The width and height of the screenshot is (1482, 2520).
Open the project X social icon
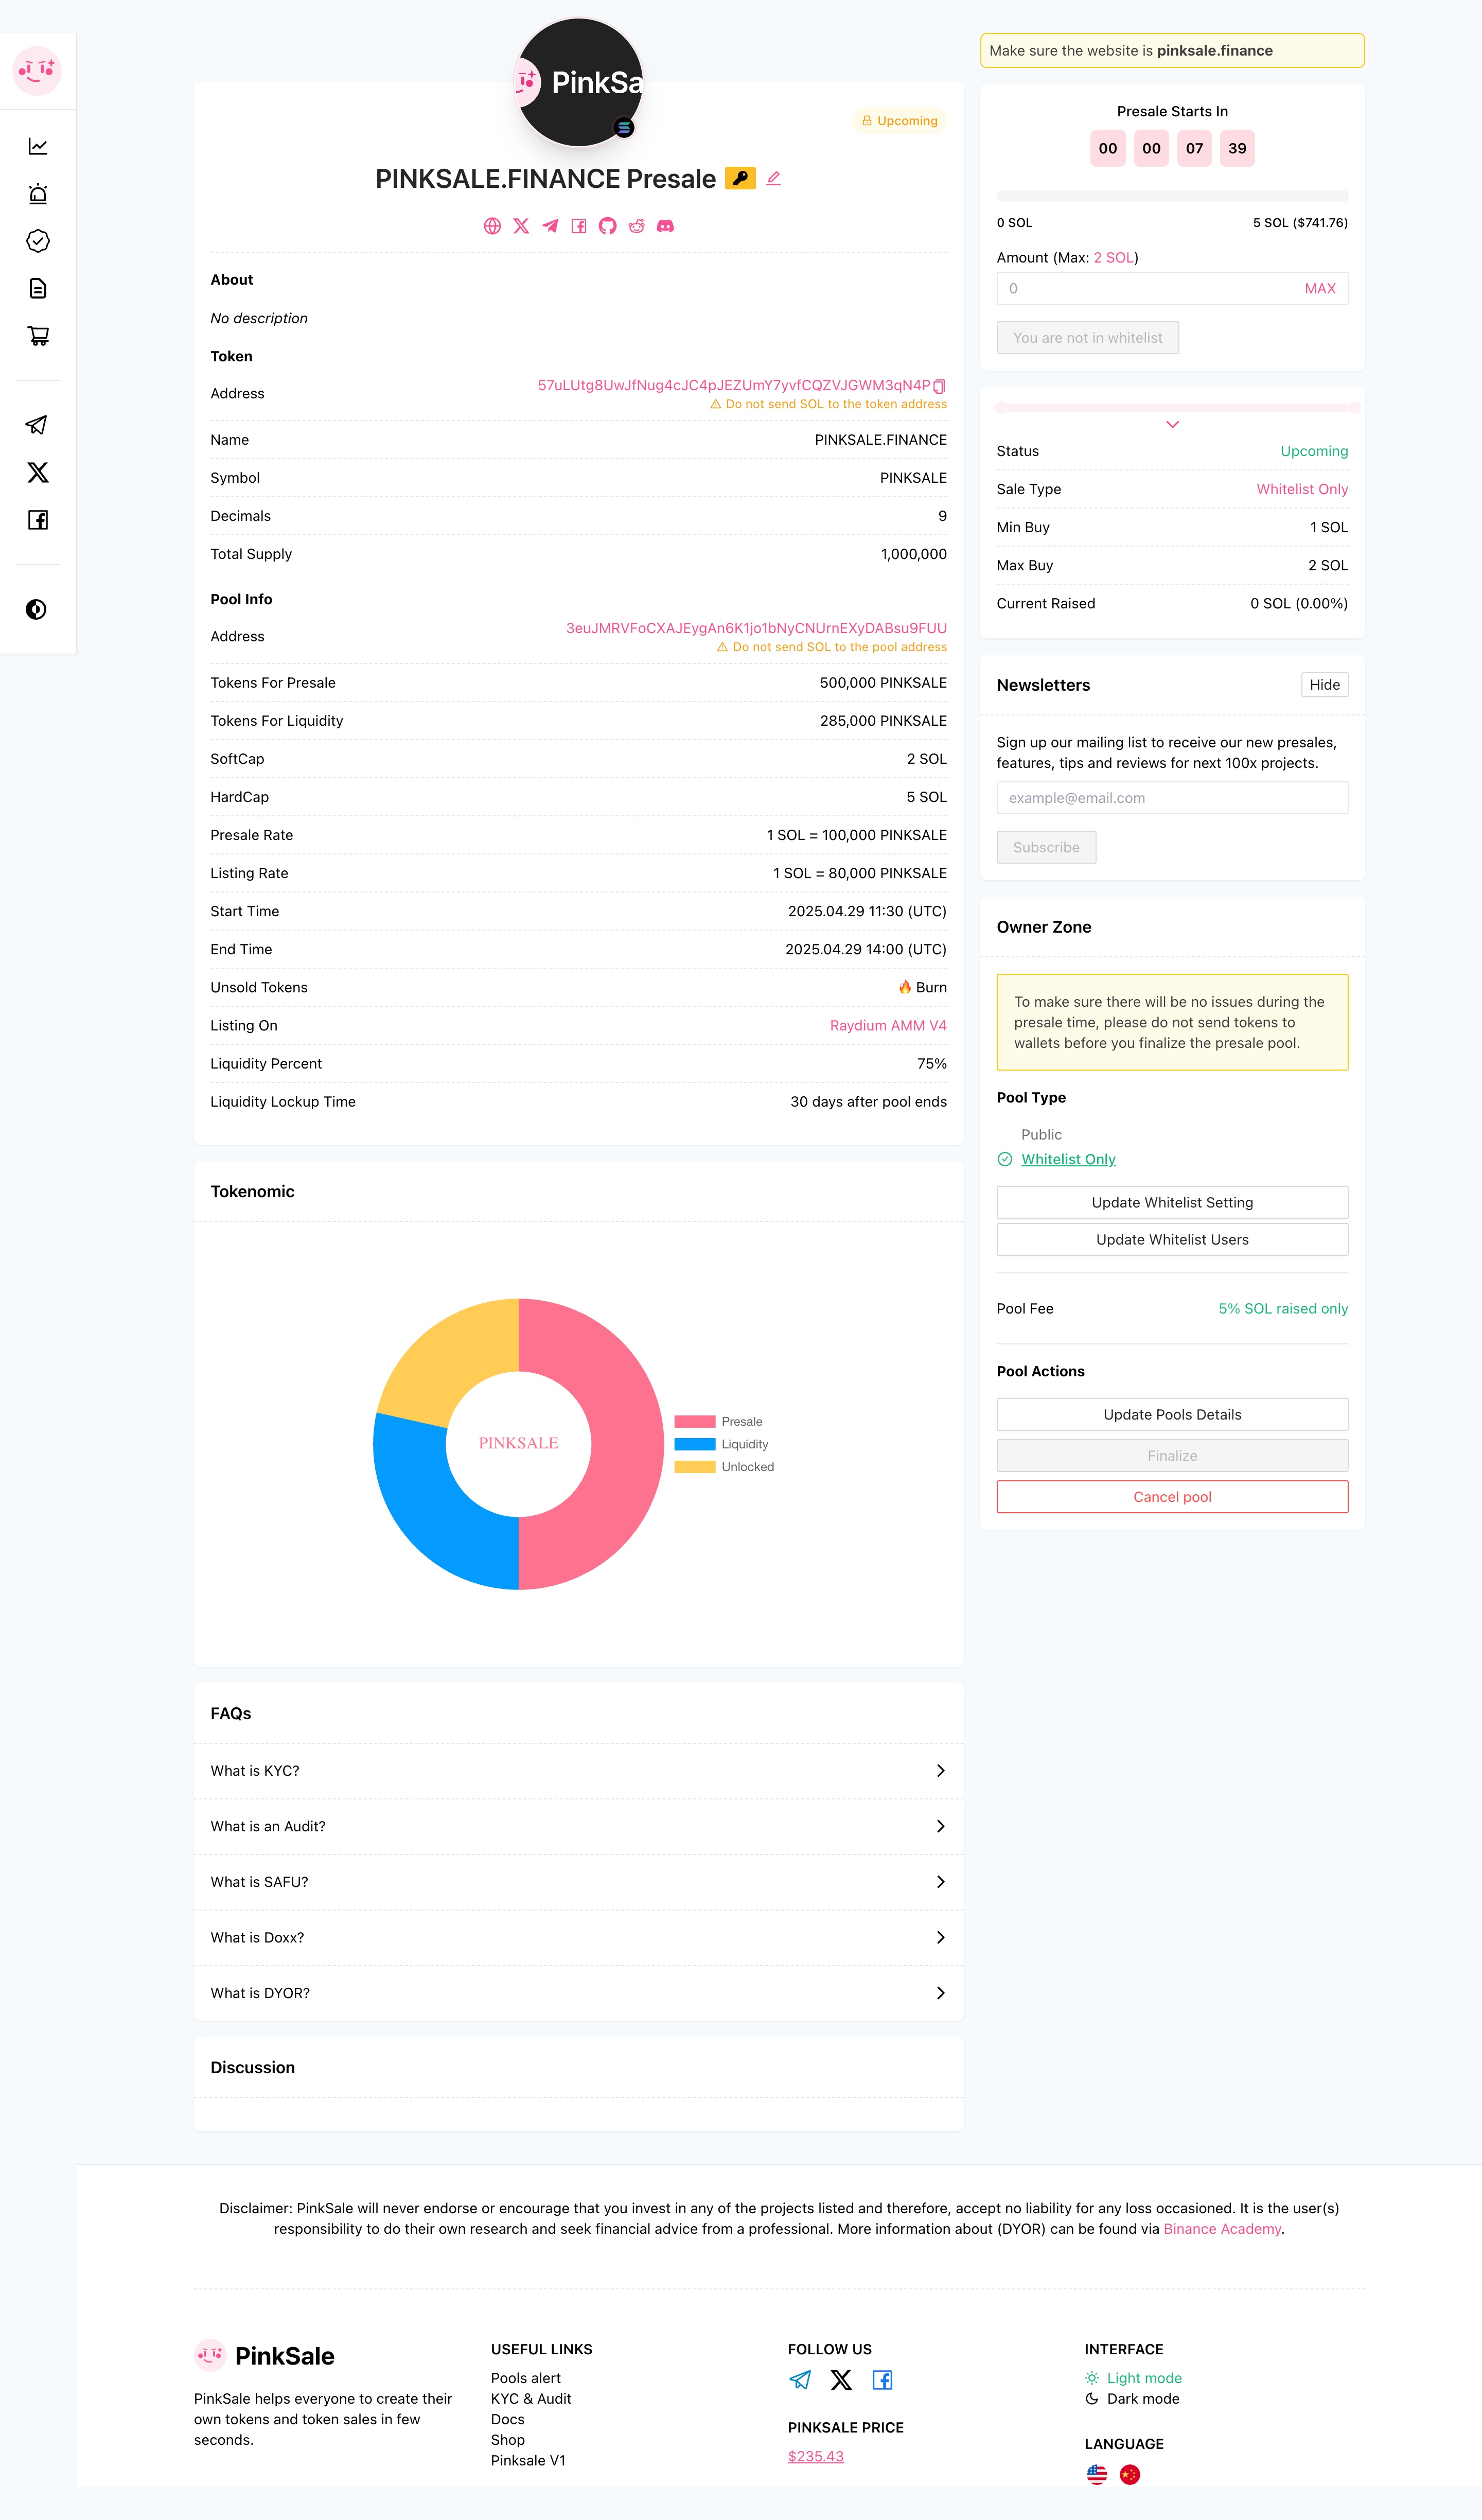coord(521,226)
